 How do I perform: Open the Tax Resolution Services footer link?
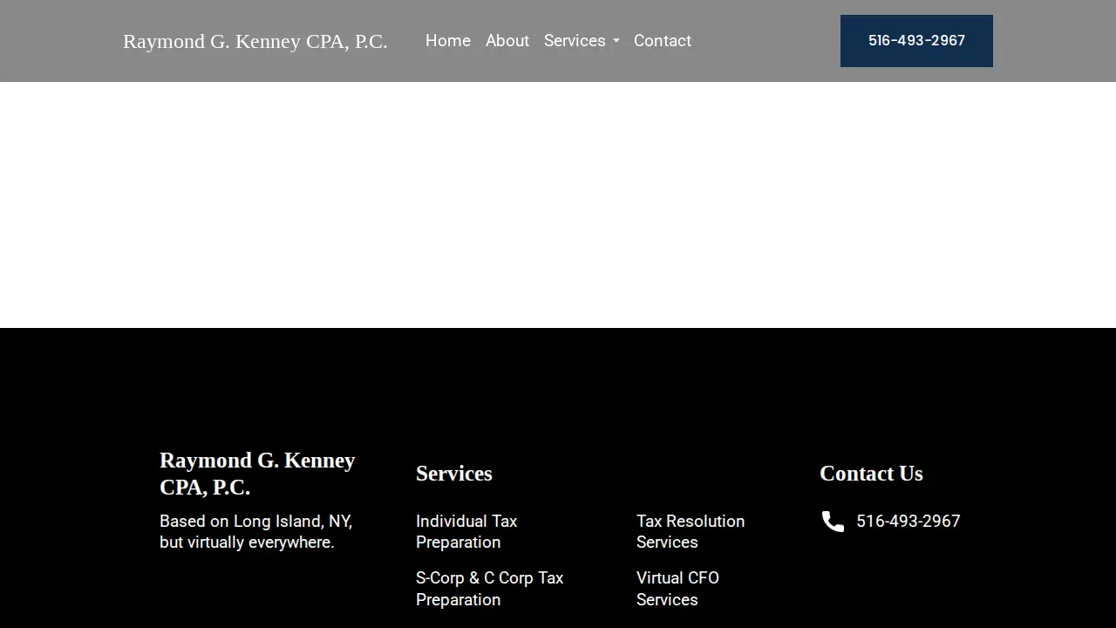point(691,531)
